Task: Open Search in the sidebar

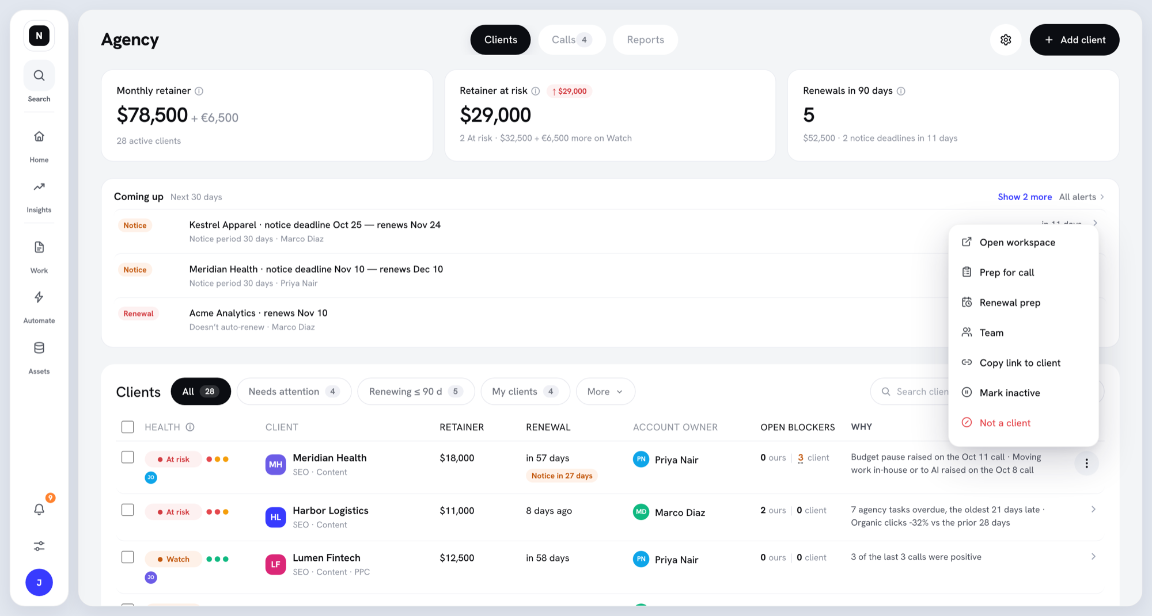Action: (x=39, y=83)
